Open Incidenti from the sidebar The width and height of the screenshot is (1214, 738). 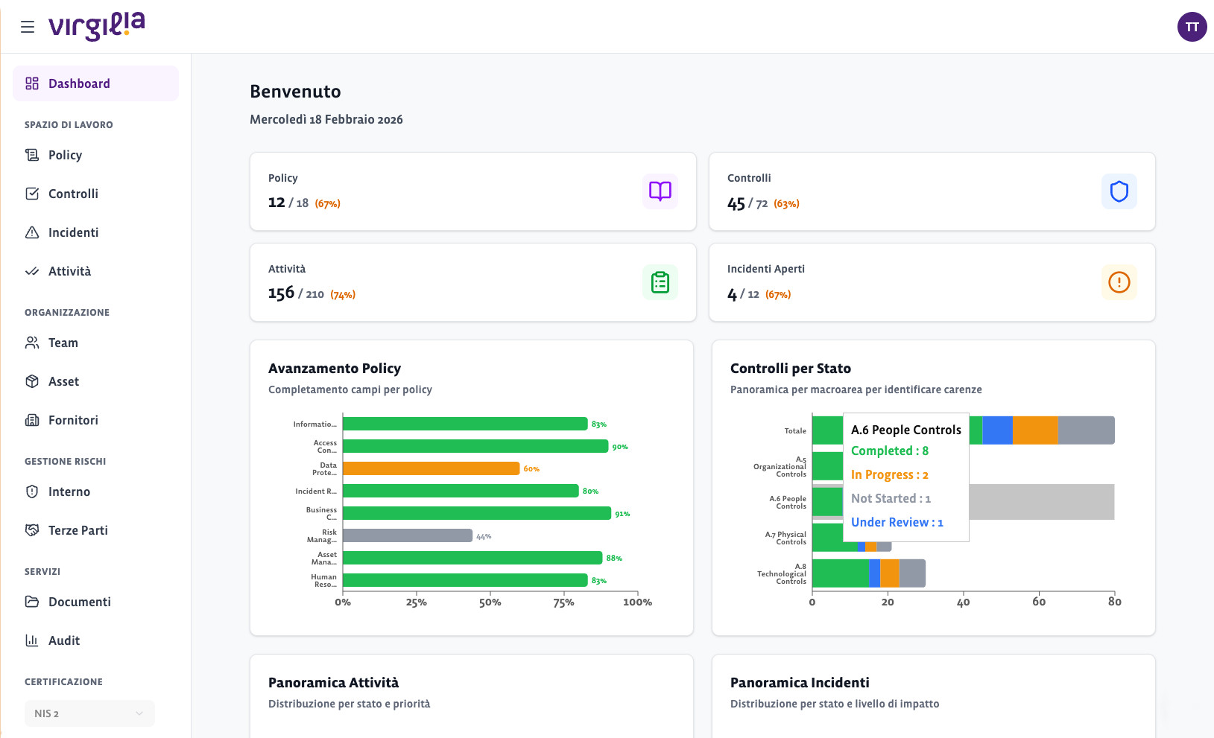pyautogui.click(x=73, y=232)
